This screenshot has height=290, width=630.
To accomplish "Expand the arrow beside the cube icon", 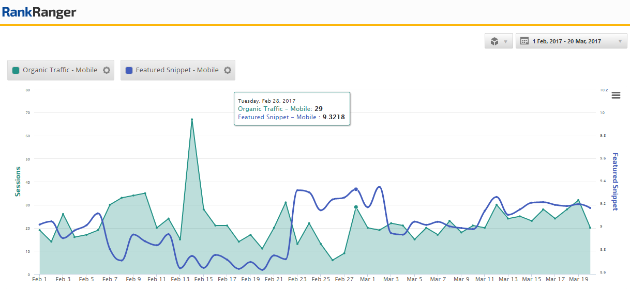I will point(505,41).
